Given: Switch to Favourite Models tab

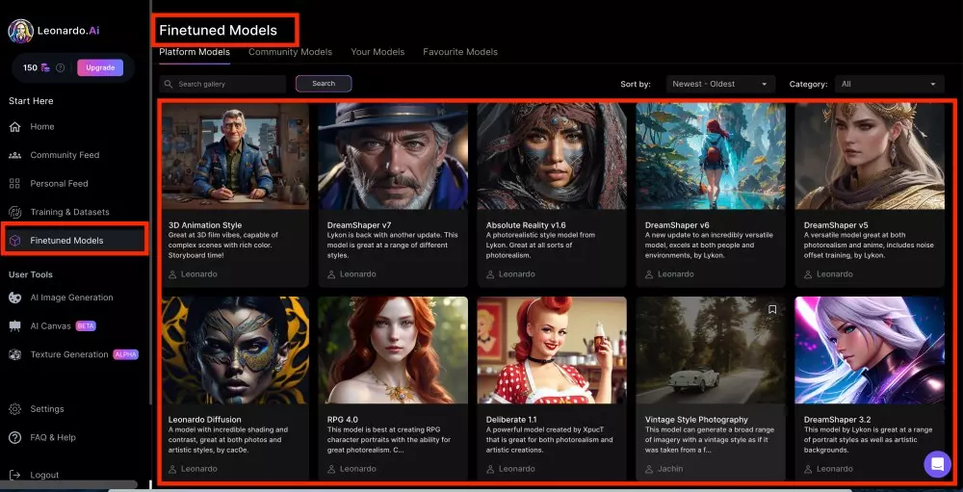Looking at the screenshot, I should pos(460,52).
